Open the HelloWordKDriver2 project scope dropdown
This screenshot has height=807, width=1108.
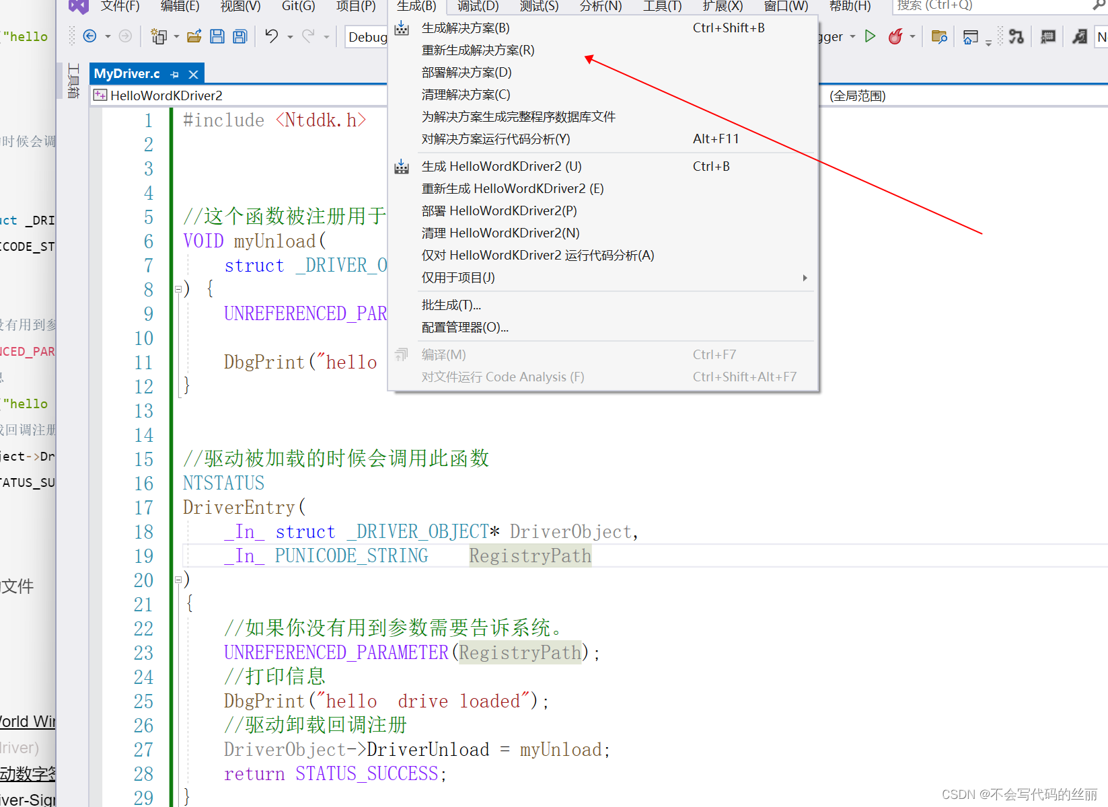(x=239, y=95)
